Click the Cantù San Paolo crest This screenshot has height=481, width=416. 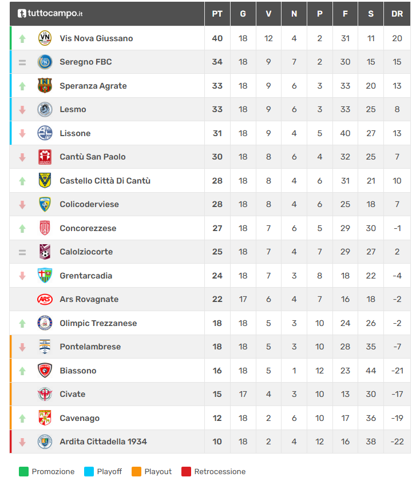point(45,157)
